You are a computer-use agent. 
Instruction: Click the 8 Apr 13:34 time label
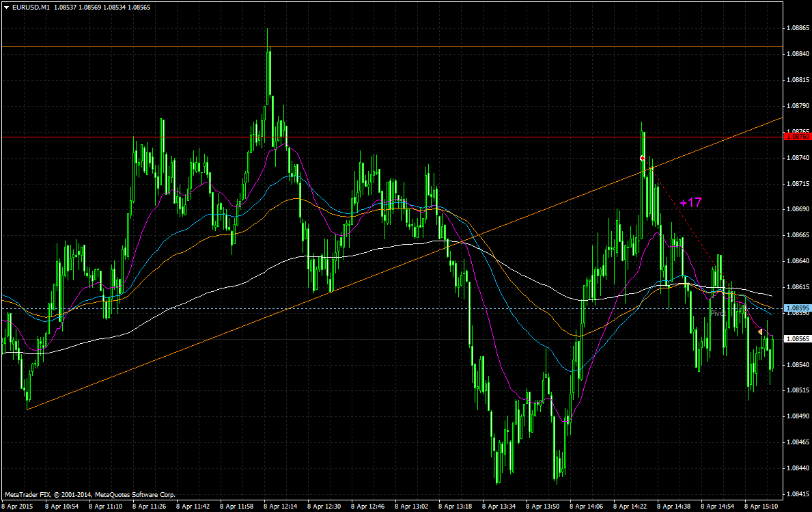coord(499,507)
